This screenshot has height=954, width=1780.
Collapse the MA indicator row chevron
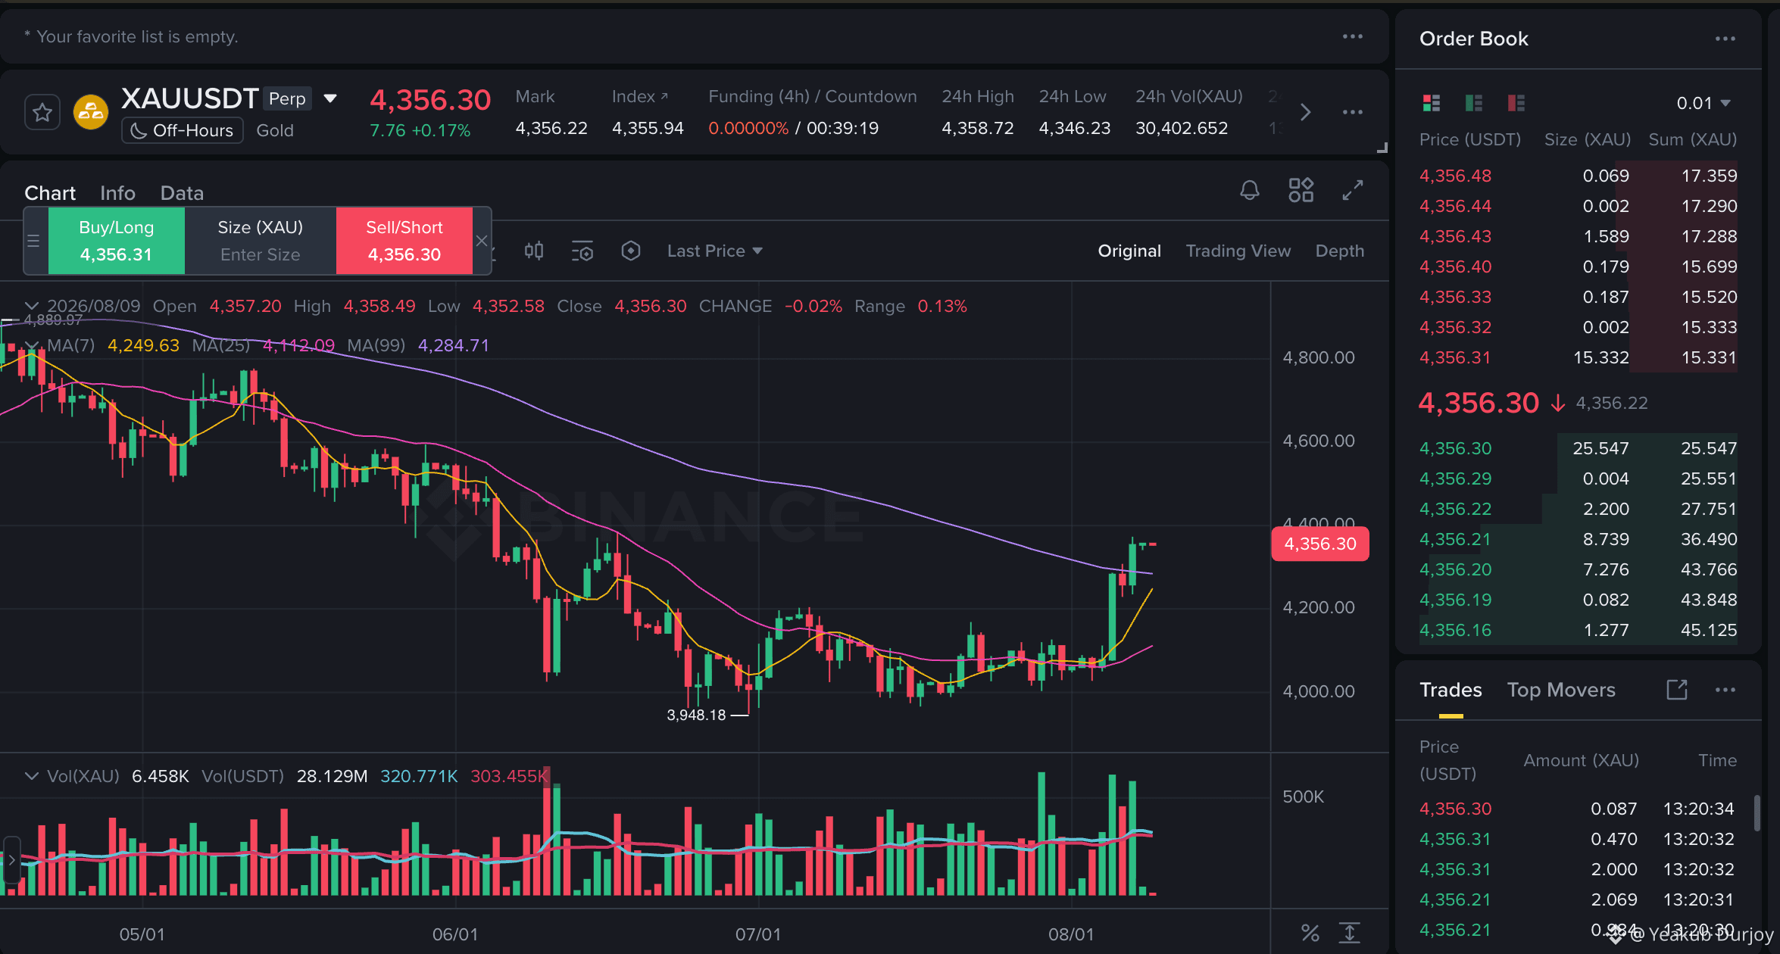[x=32, y=345]
